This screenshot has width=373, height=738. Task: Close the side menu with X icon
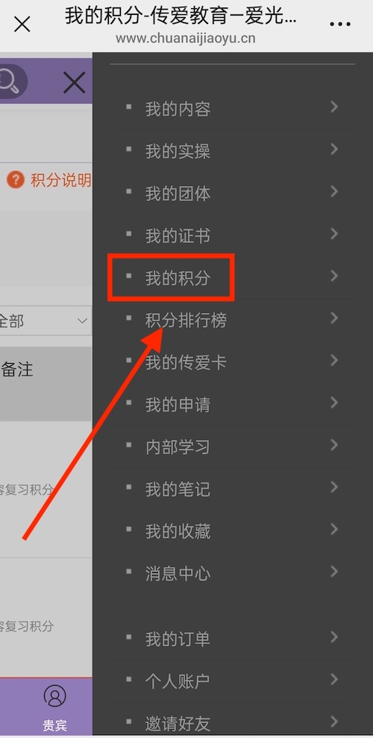coord(74,82)
